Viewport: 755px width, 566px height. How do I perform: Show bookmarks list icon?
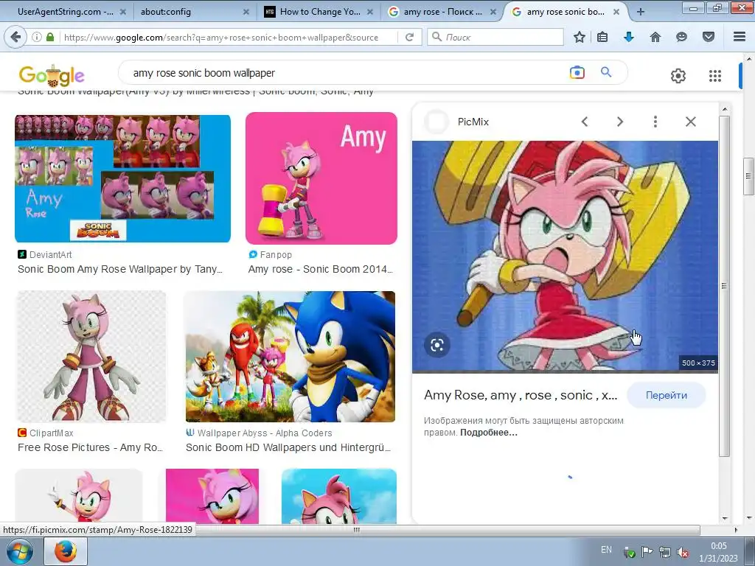point(602,37)
